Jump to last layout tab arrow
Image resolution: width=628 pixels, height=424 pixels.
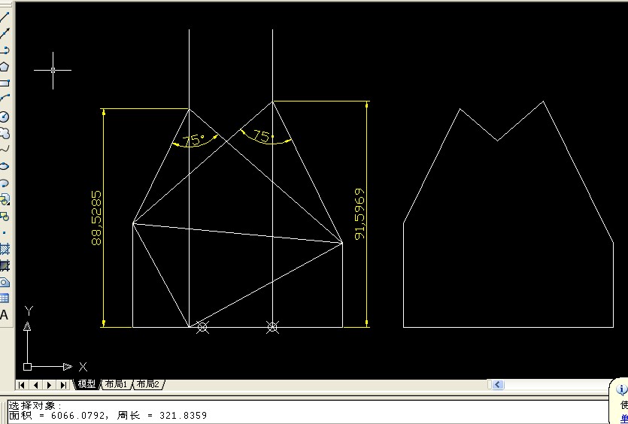point(63,385)
